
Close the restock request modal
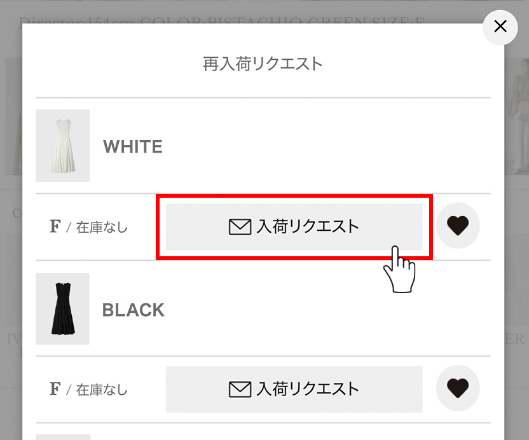point(500,27)
